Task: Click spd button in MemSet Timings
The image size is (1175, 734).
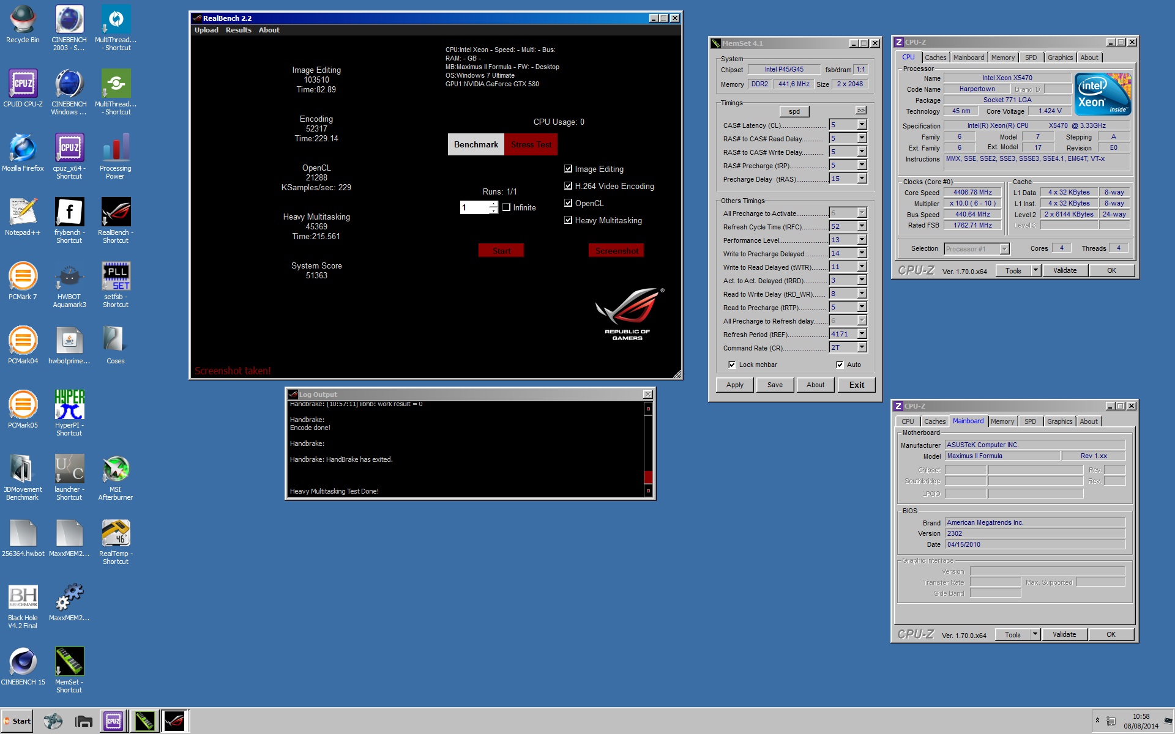Action: click(794, 111)
